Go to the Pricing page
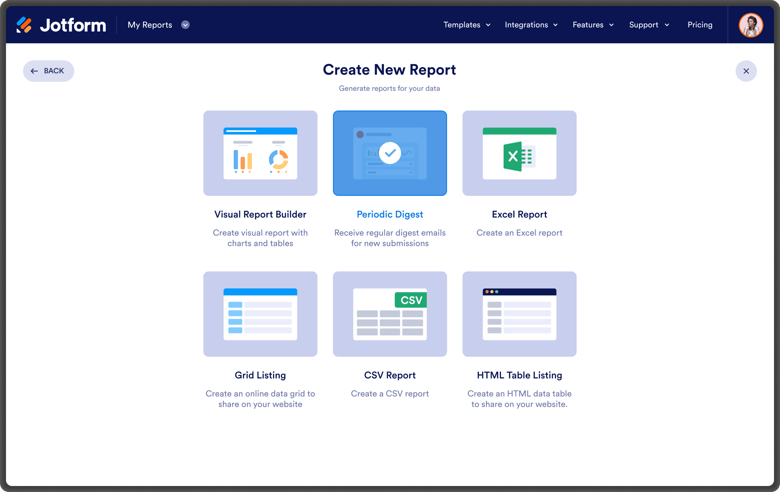The image size is (780, 492). pyautogui.click(x=700, y=25)
